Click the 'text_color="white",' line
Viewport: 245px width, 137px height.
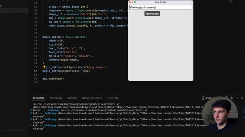coord(63,52)
